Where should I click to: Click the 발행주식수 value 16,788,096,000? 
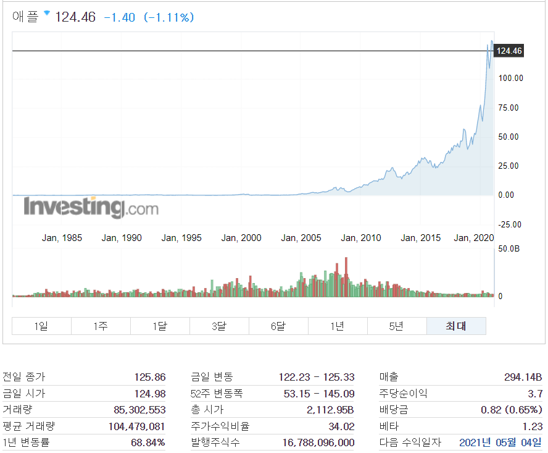pos(318,442)
